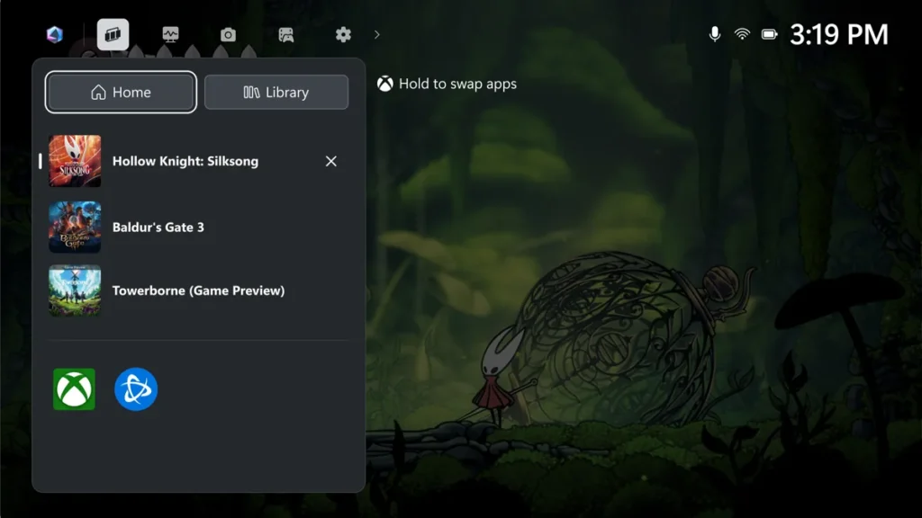The height and width of the screenshot is (518, 922).
Task: Open the Capture camera widget
Action: point(228,34)
